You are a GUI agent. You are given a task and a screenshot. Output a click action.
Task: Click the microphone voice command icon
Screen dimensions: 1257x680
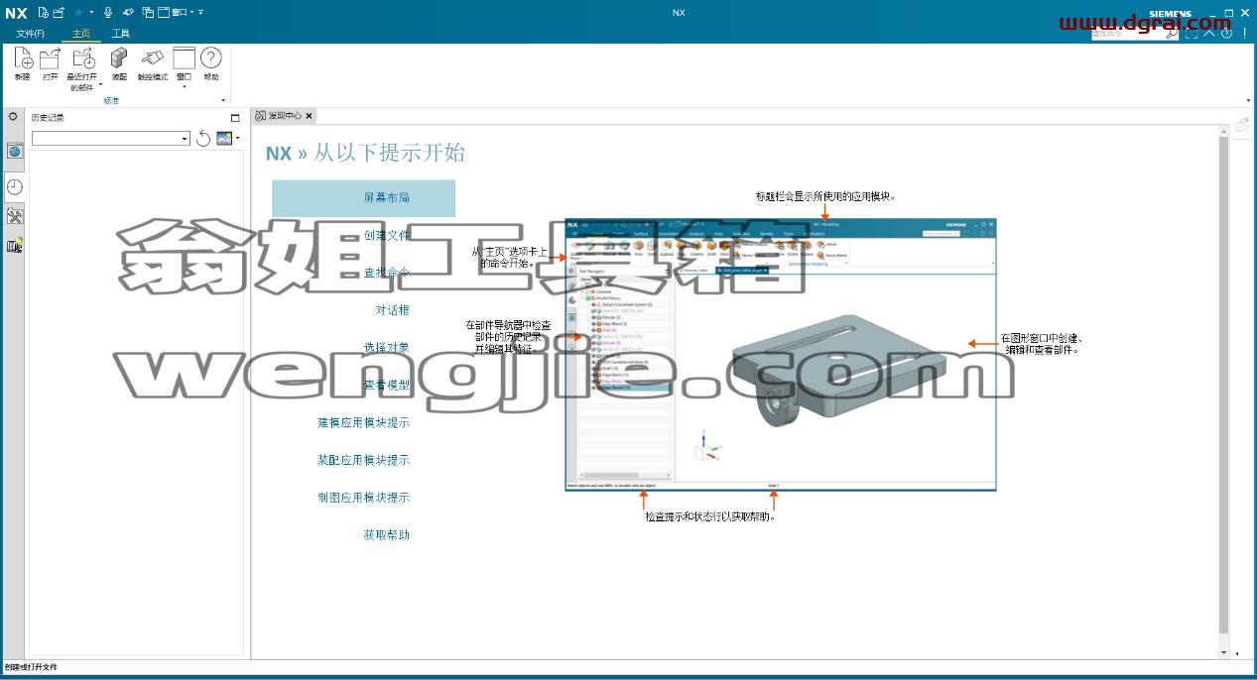click(x=108, y=12)
